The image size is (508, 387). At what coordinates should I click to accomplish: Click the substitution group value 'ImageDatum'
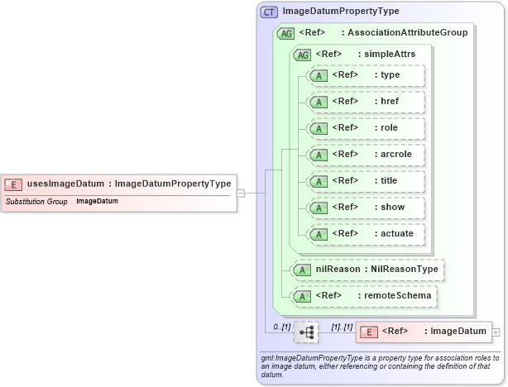tap(97, 201)
